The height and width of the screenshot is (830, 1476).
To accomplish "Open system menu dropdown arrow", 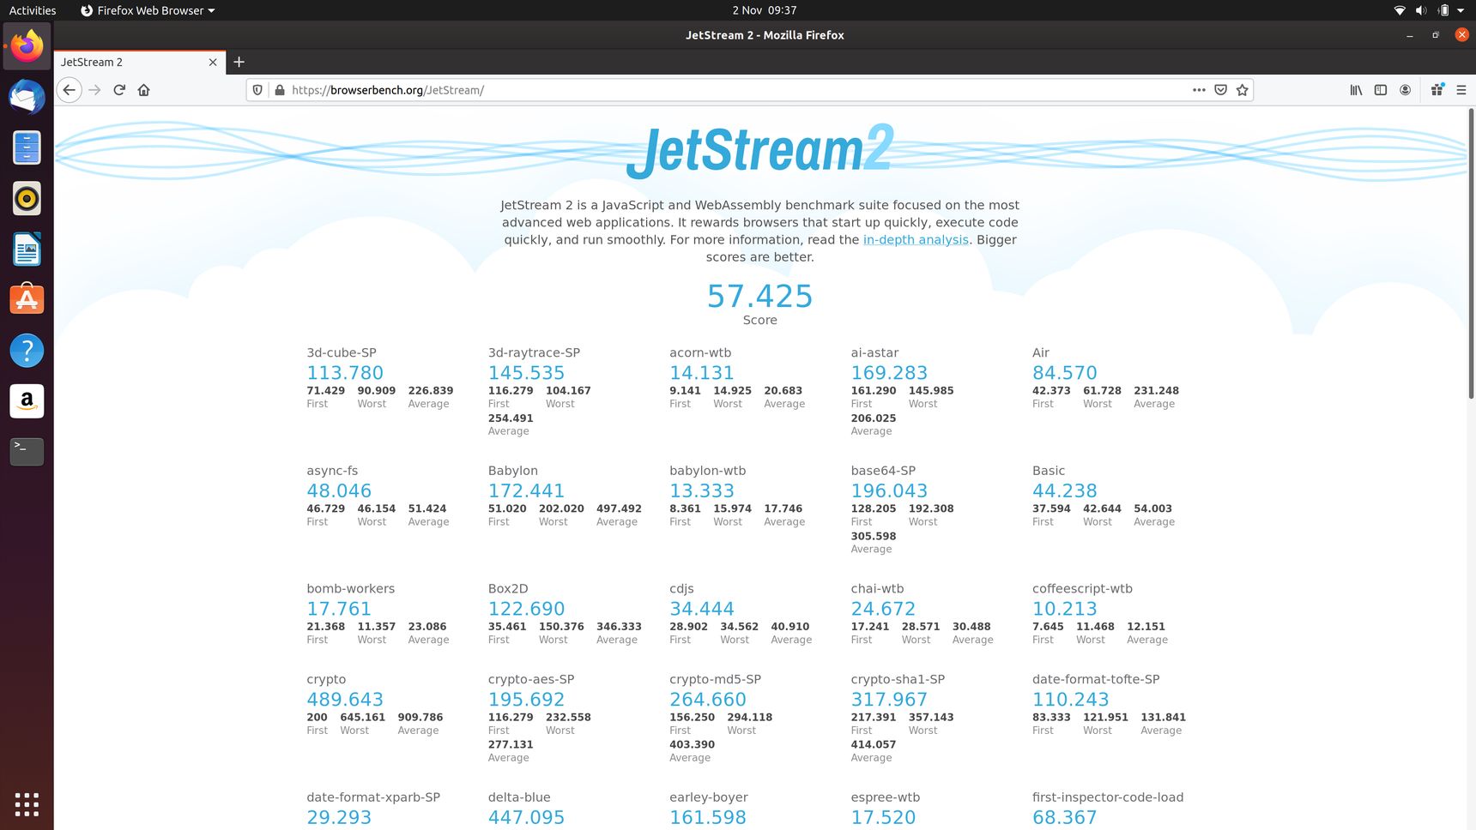I will click(1461, 10).
